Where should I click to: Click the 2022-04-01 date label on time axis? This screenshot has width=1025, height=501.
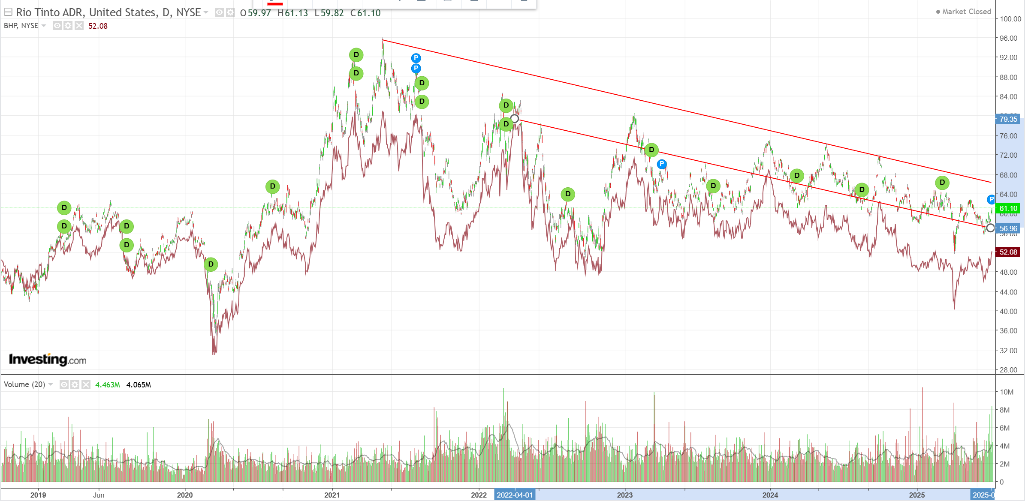pyautogui.click(x=515, y=495)
